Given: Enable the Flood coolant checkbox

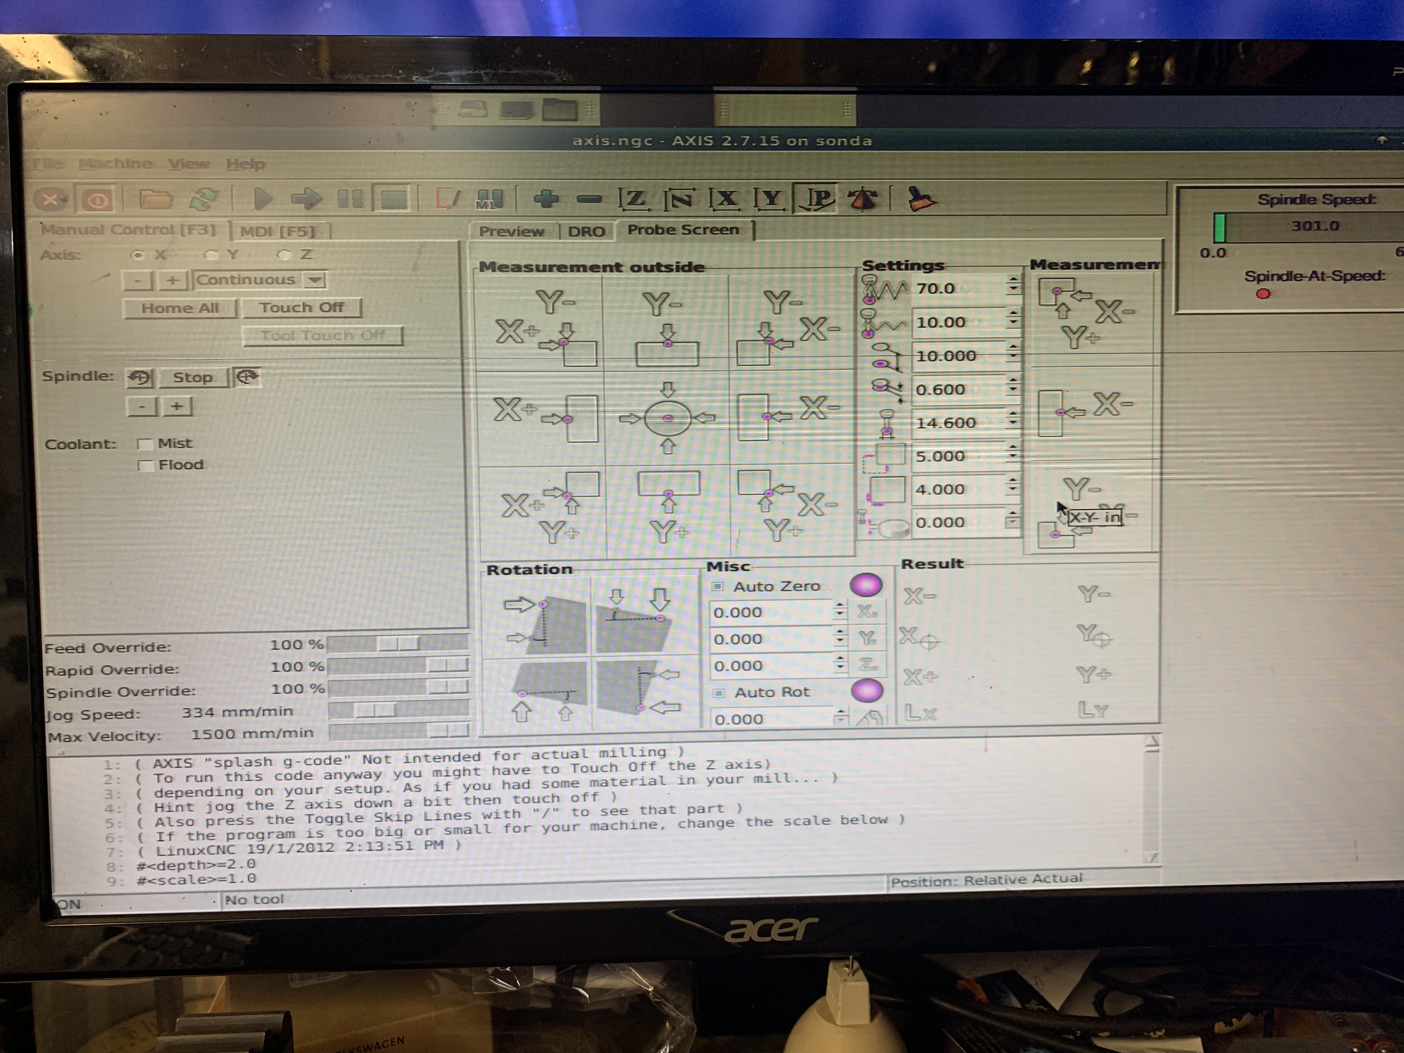Looking at the screenshot, I should pos(145,466).
